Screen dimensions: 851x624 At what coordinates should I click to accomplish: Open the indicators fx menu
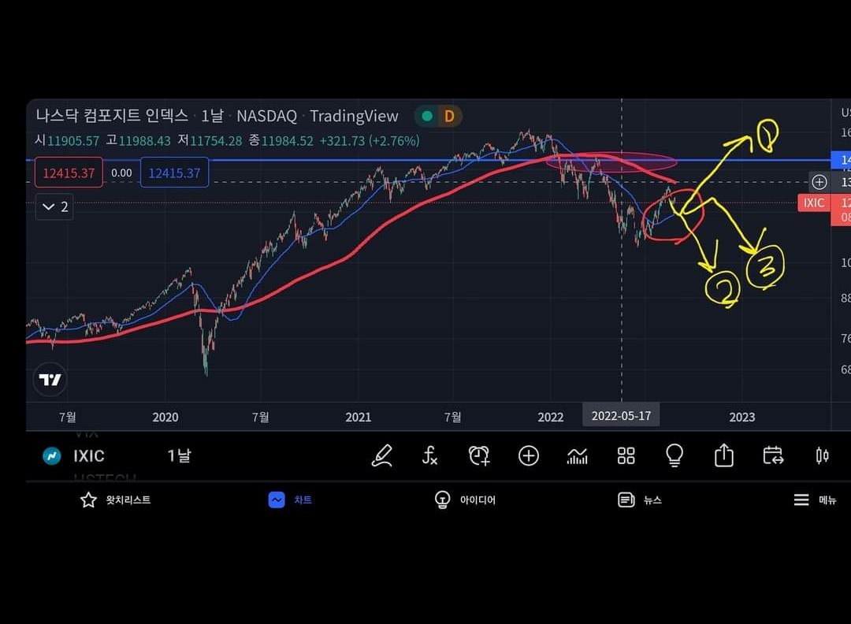coord(430,456)
